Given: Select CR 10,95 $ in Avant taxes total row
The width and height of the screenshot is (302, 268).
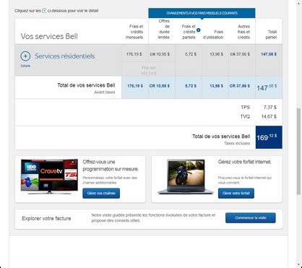Looking at the screenshot, I should 160,86.
